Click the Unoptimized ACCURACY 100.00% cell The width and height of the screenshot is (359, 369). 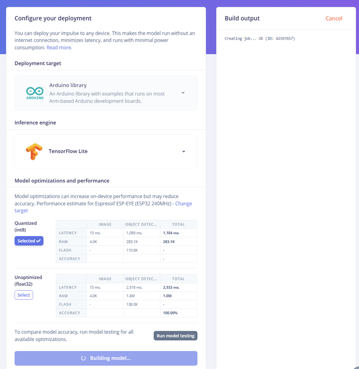click(170, 313)
